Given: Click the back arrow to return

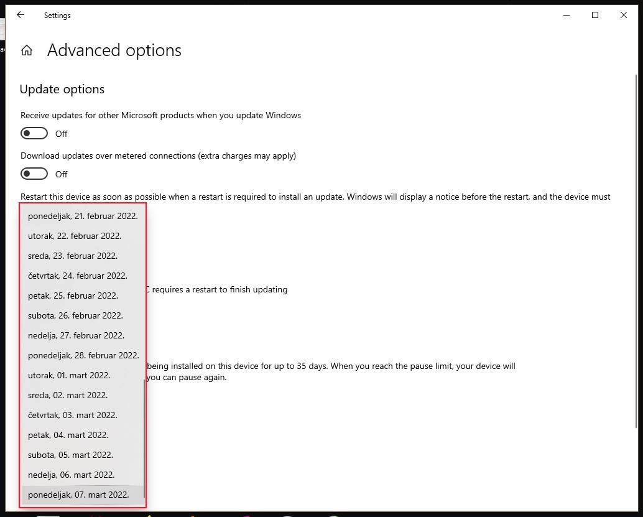Looking at the screenshot, I should [21, 15].
